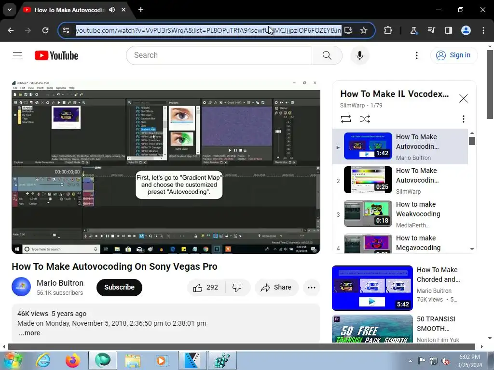Click the 6:02 PM taskbar clock
Screen dimensions: 494x370
click(x=469, y=361)
